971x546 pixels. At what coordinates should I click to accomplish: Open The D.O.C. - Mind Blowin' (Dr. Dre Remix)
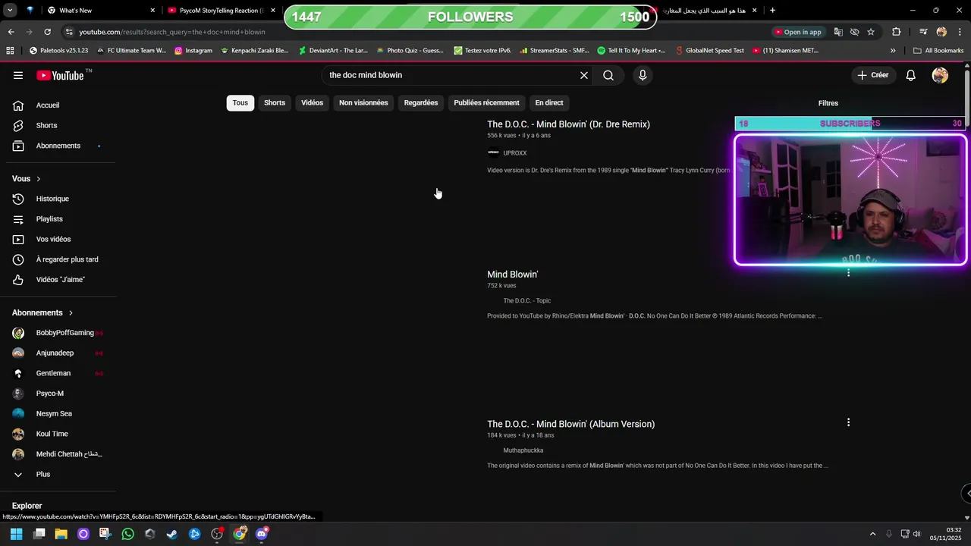pos(568,124)
